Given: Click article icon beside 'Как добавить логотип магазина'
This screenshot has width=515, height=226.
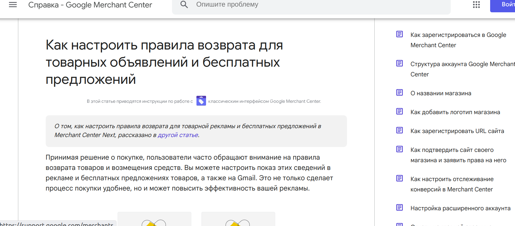Looking at the screenshot, I should click(400, 112).
